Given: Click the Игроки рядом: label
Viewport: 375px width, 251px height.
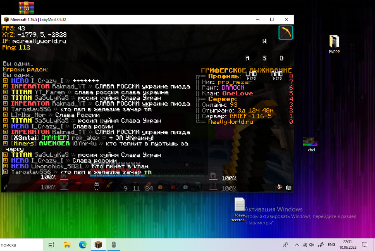Looking at the screenshot, I should 25,70.
